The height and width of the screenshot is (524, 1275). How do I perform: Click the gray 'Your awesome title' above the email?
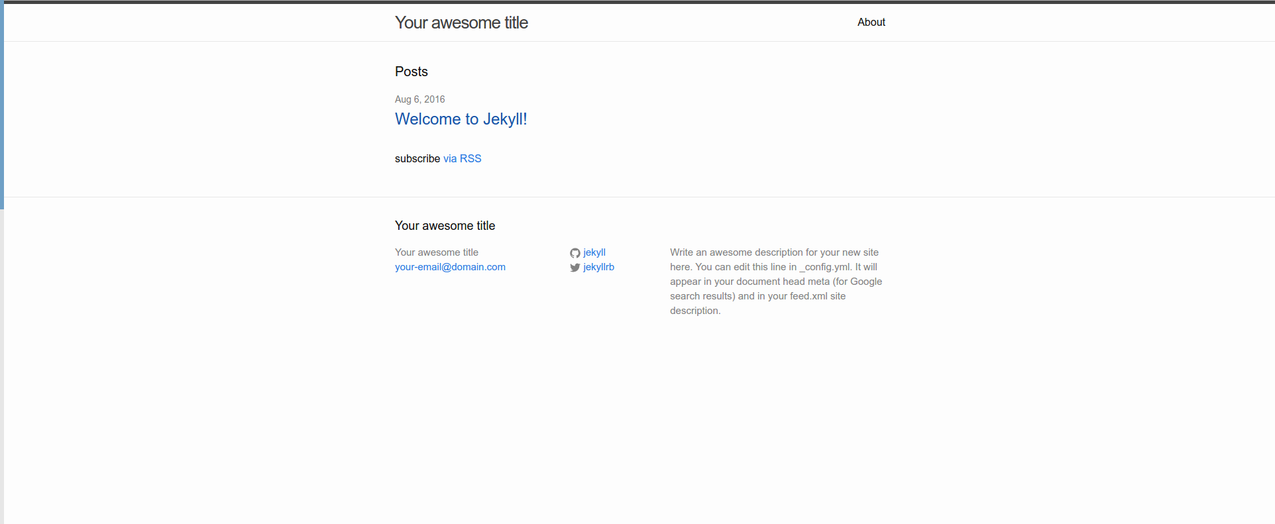(x=437, y=252)
